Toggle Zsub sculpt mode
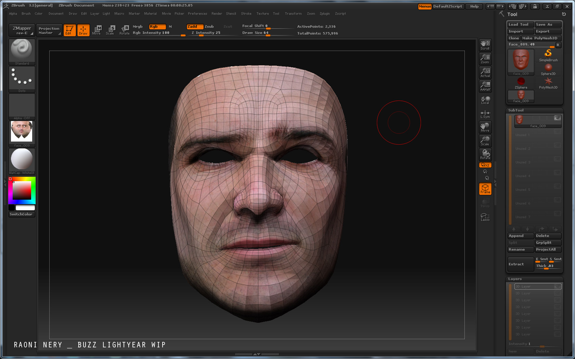The height and width of the screenshot is (359, 575). tap(209, 27)
